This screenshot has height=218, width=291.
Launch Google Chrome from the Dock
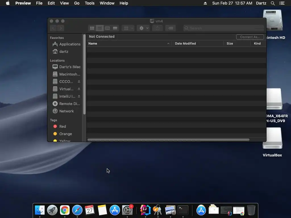(x=65, y=210)
